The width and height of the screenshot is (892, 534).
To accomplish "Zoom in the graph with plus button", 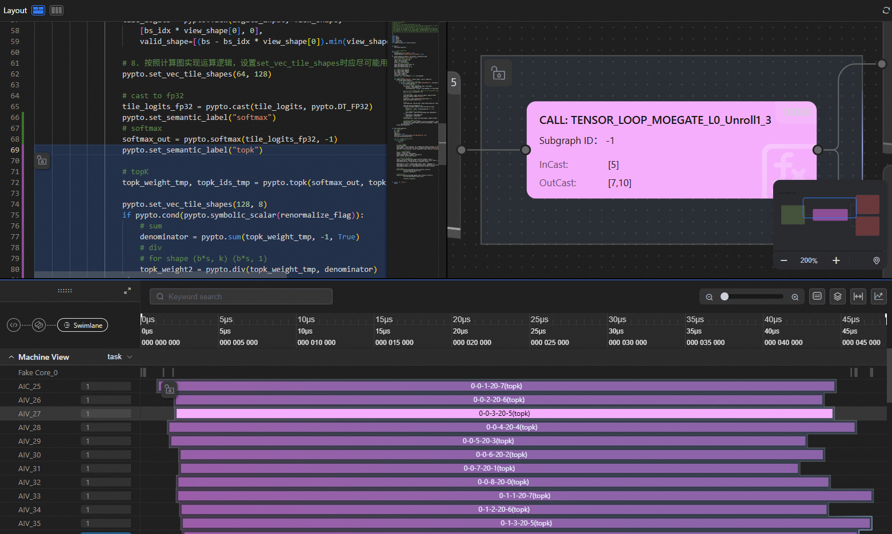I will [x=836, y=260].
